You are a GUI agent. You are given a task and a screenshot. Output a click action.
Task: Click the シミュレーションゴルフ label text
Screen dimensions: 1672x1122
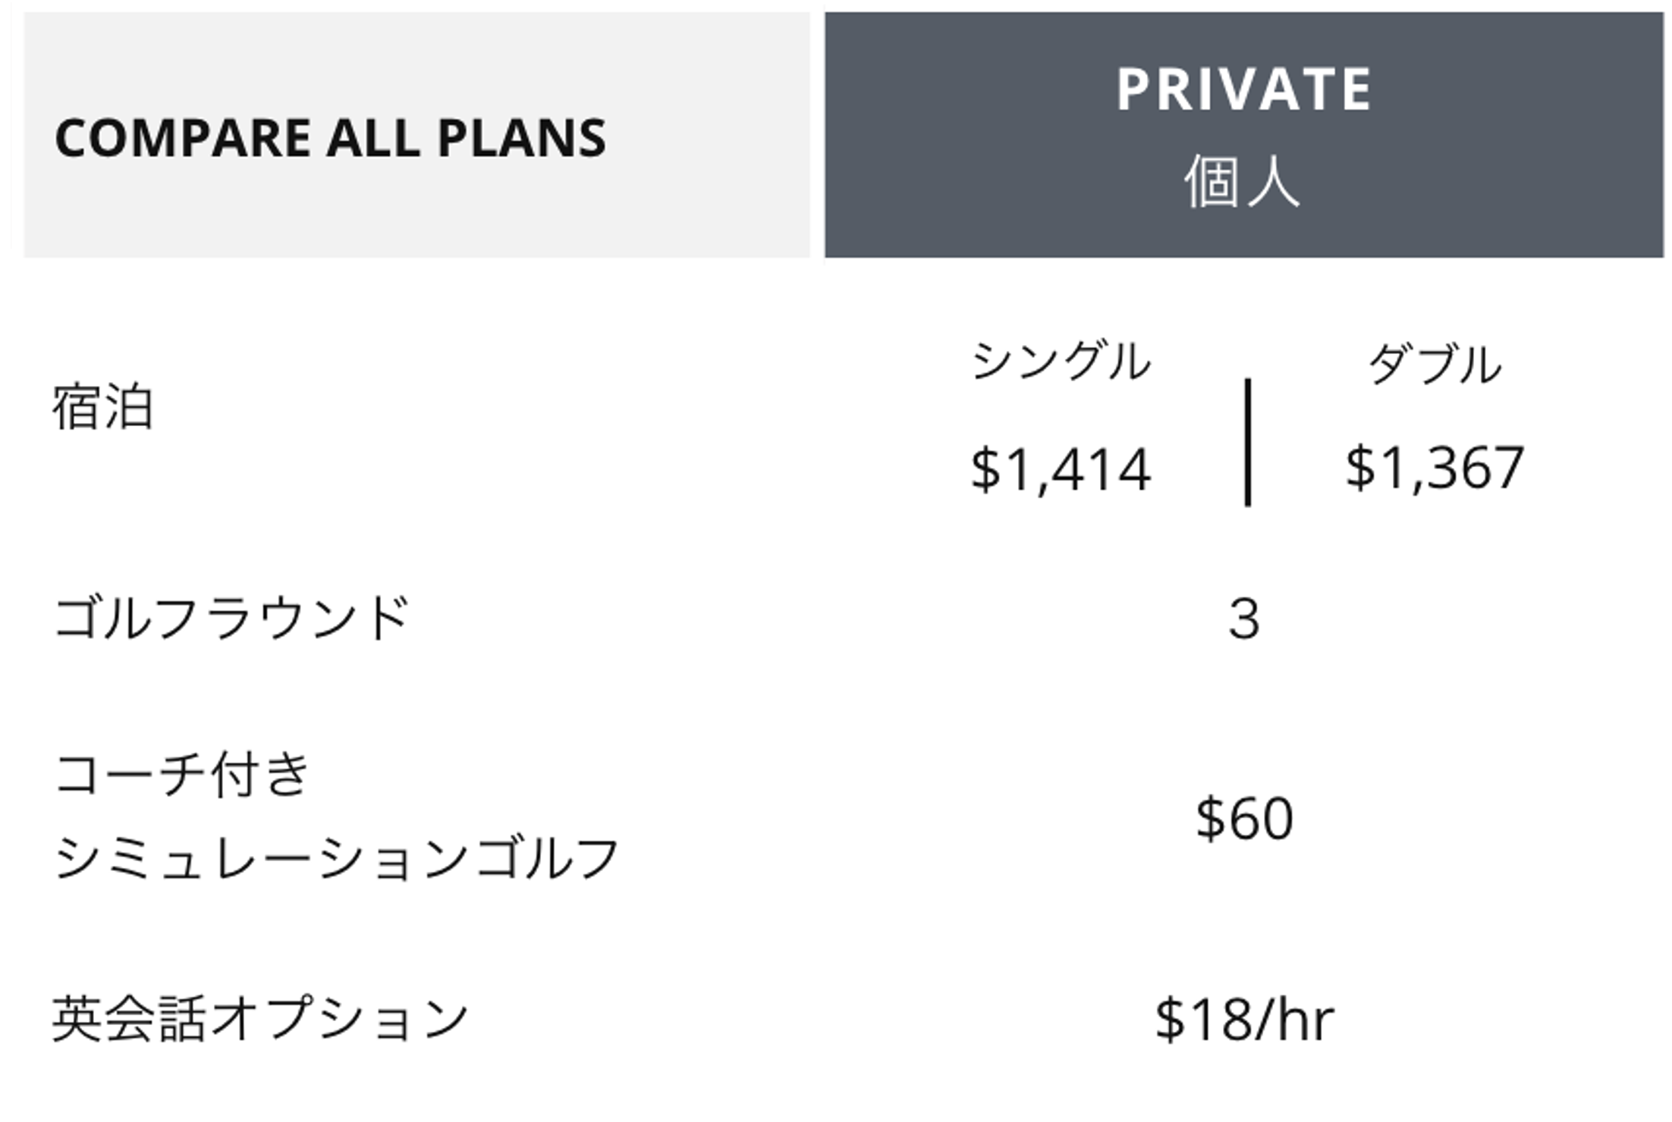[x=338, y=858]
